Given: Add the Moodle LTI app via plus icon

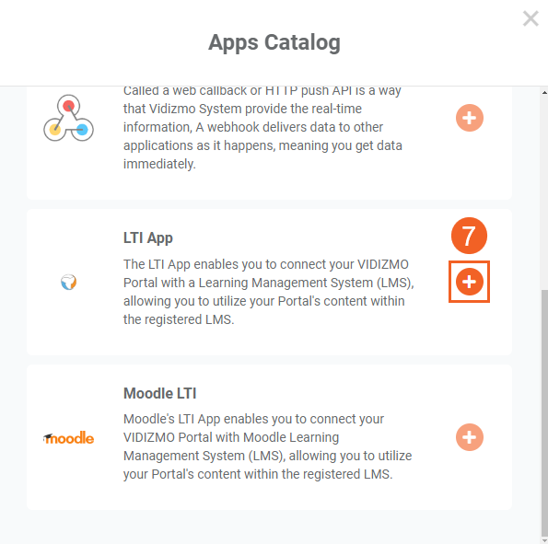Looking at the screenshot, I should coord(470,437).
